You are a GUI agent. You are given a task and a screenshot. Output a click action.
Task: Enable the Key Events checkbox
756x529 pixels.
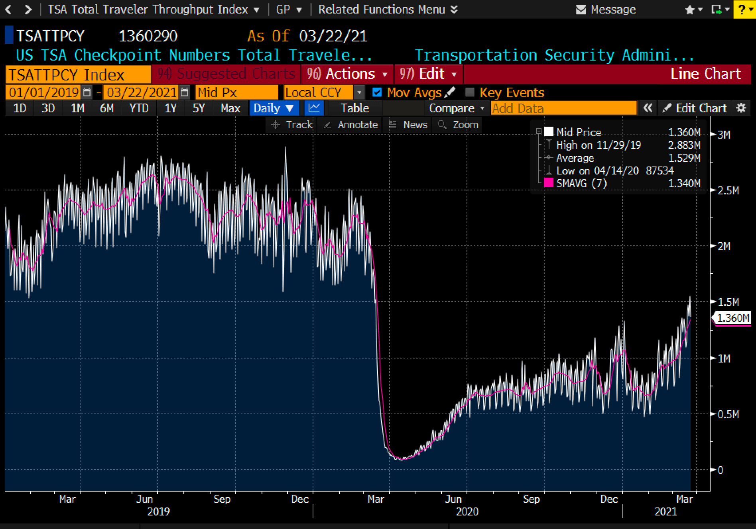pyautogui.click(x=470, y=92)
